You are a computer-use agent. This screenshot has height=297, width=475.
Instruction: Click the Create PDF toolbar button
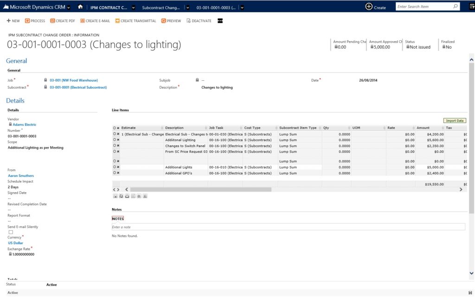63,21
